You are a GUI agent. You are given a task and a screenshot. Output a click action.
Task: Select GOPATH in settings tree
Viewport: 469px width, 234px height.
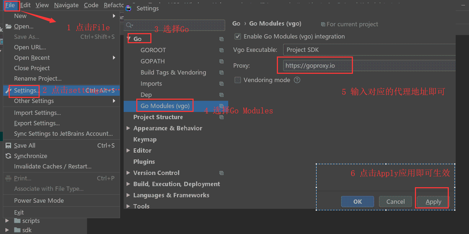tap(152, 61)
